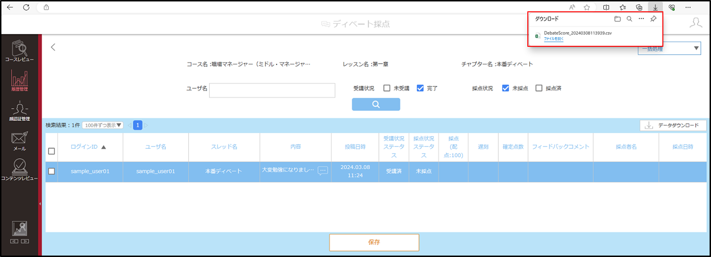
Task: Click the back chevron above course info
Action: coord(53,47)
